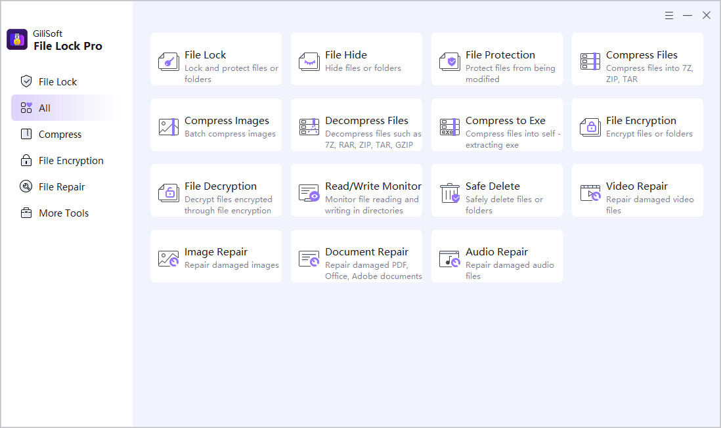Open the Video Repair tool
721x428 pixels.
point(637,190)
